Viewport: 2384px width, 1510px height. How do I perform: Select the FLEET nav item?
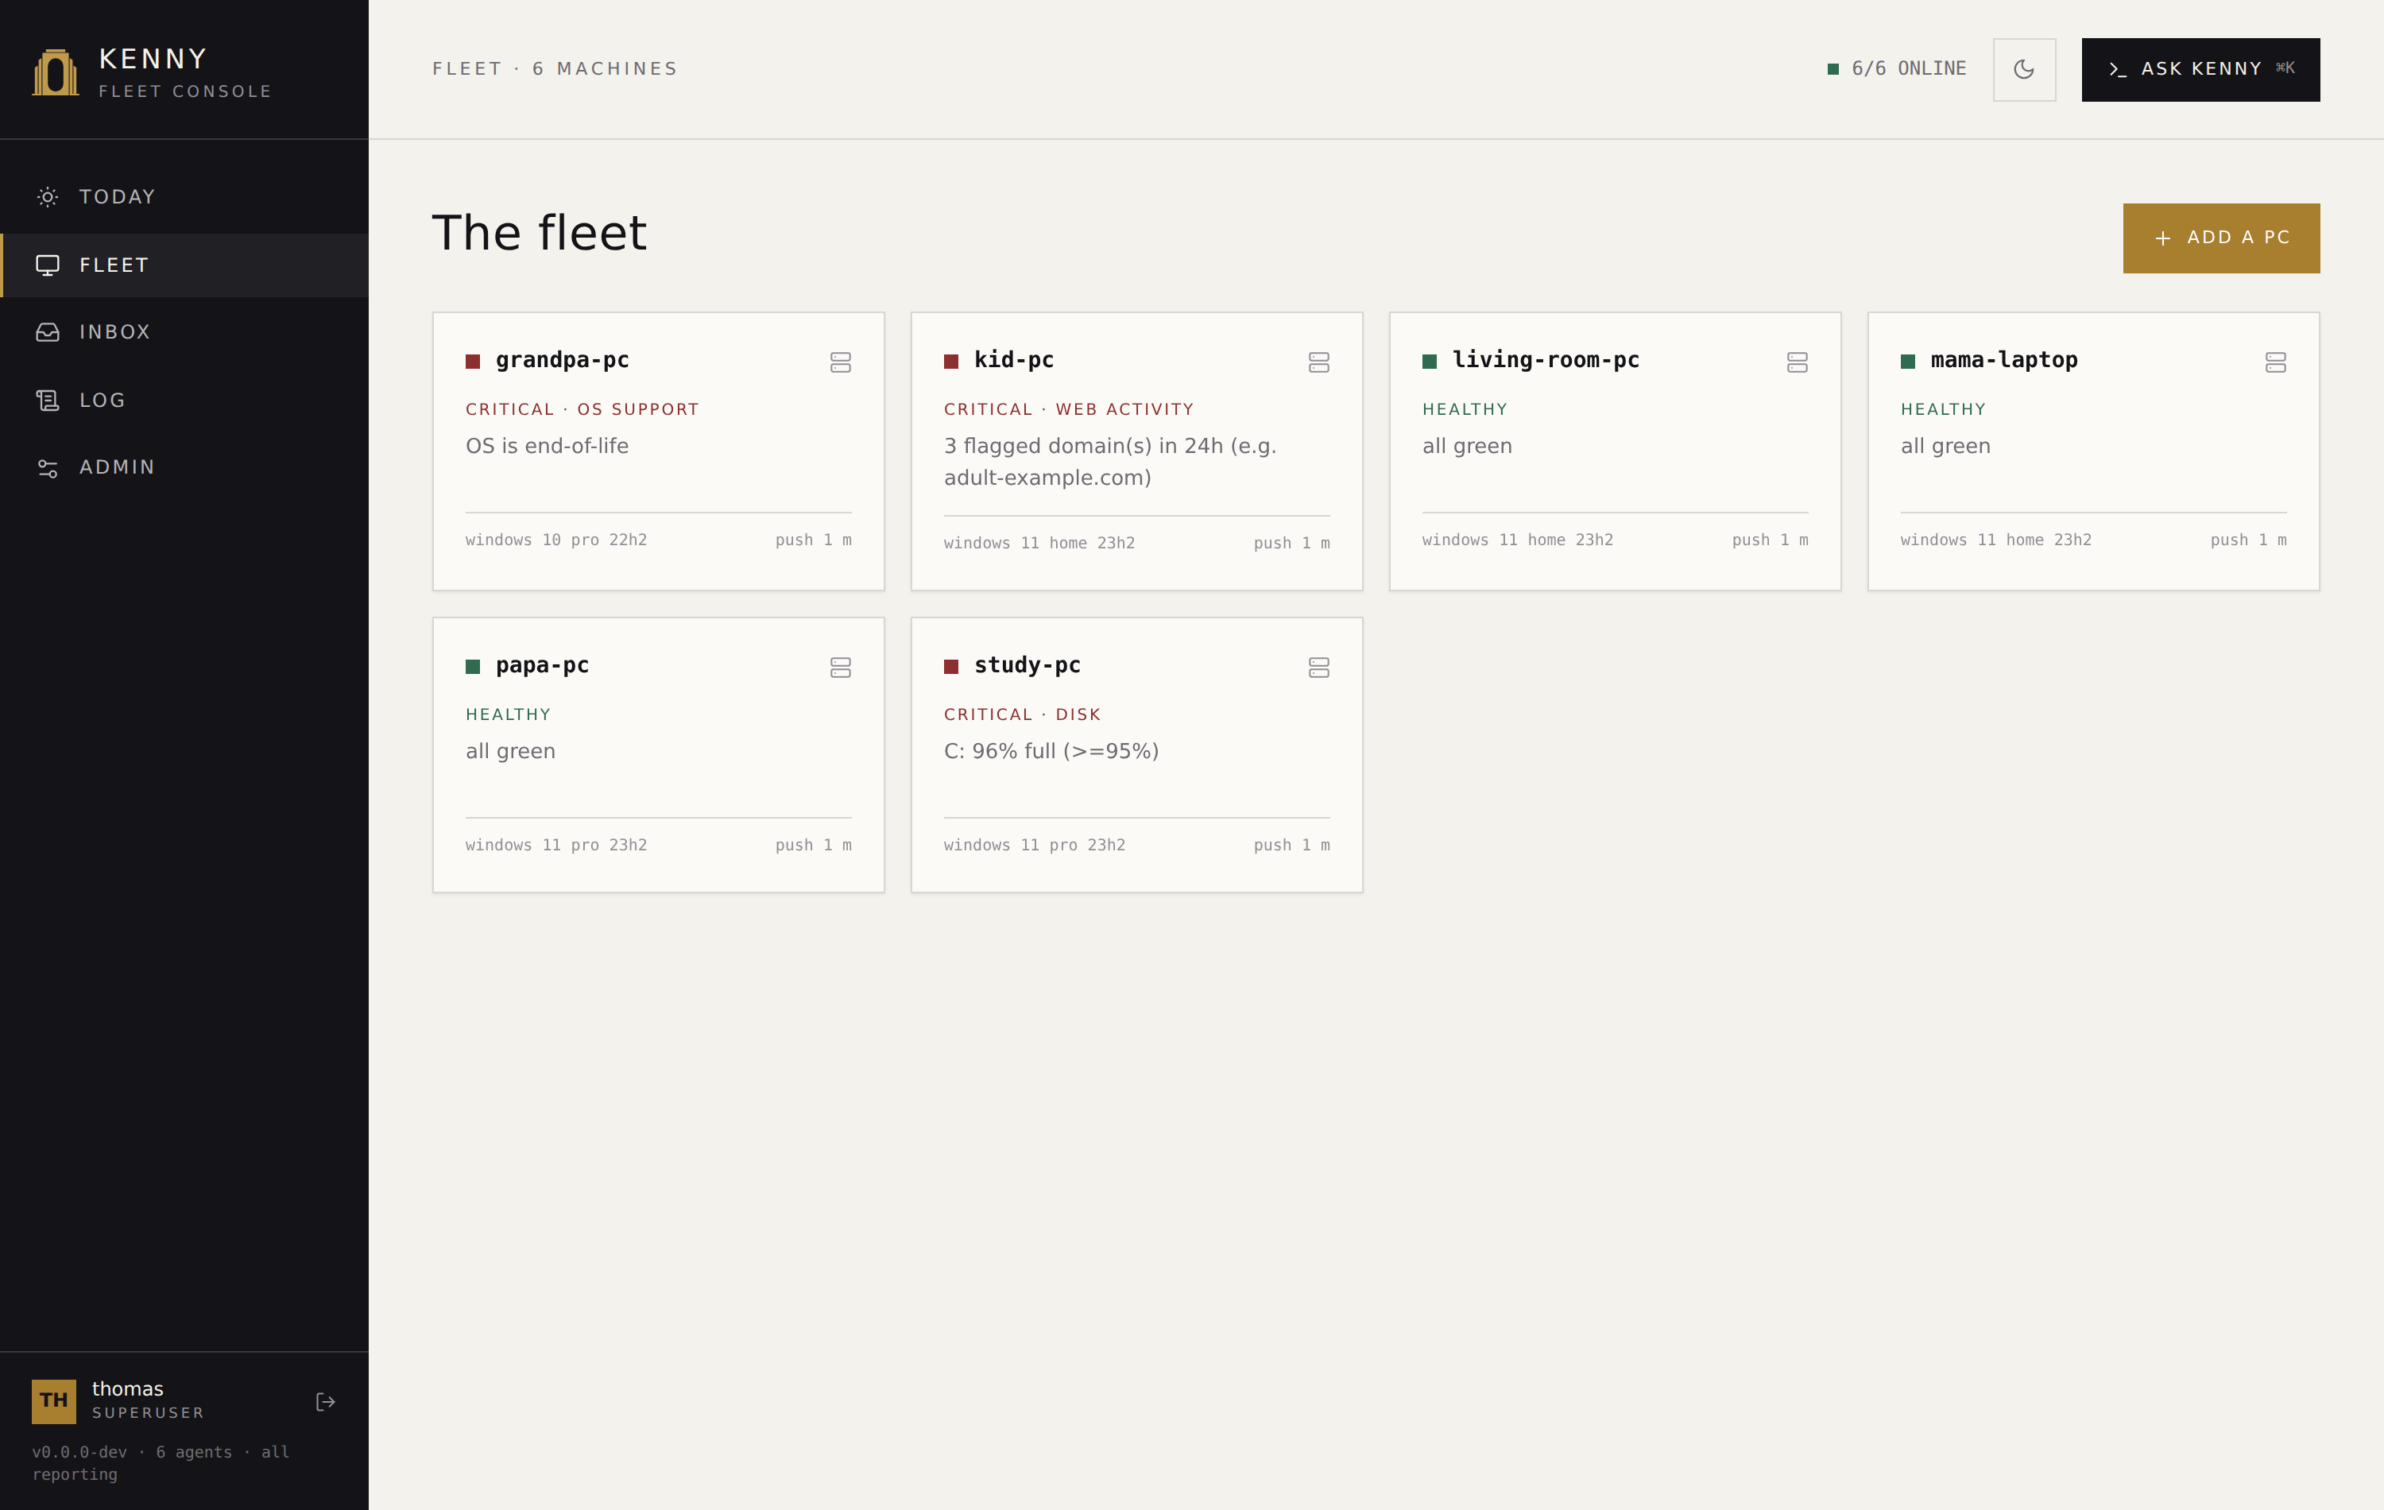point(184,265)
